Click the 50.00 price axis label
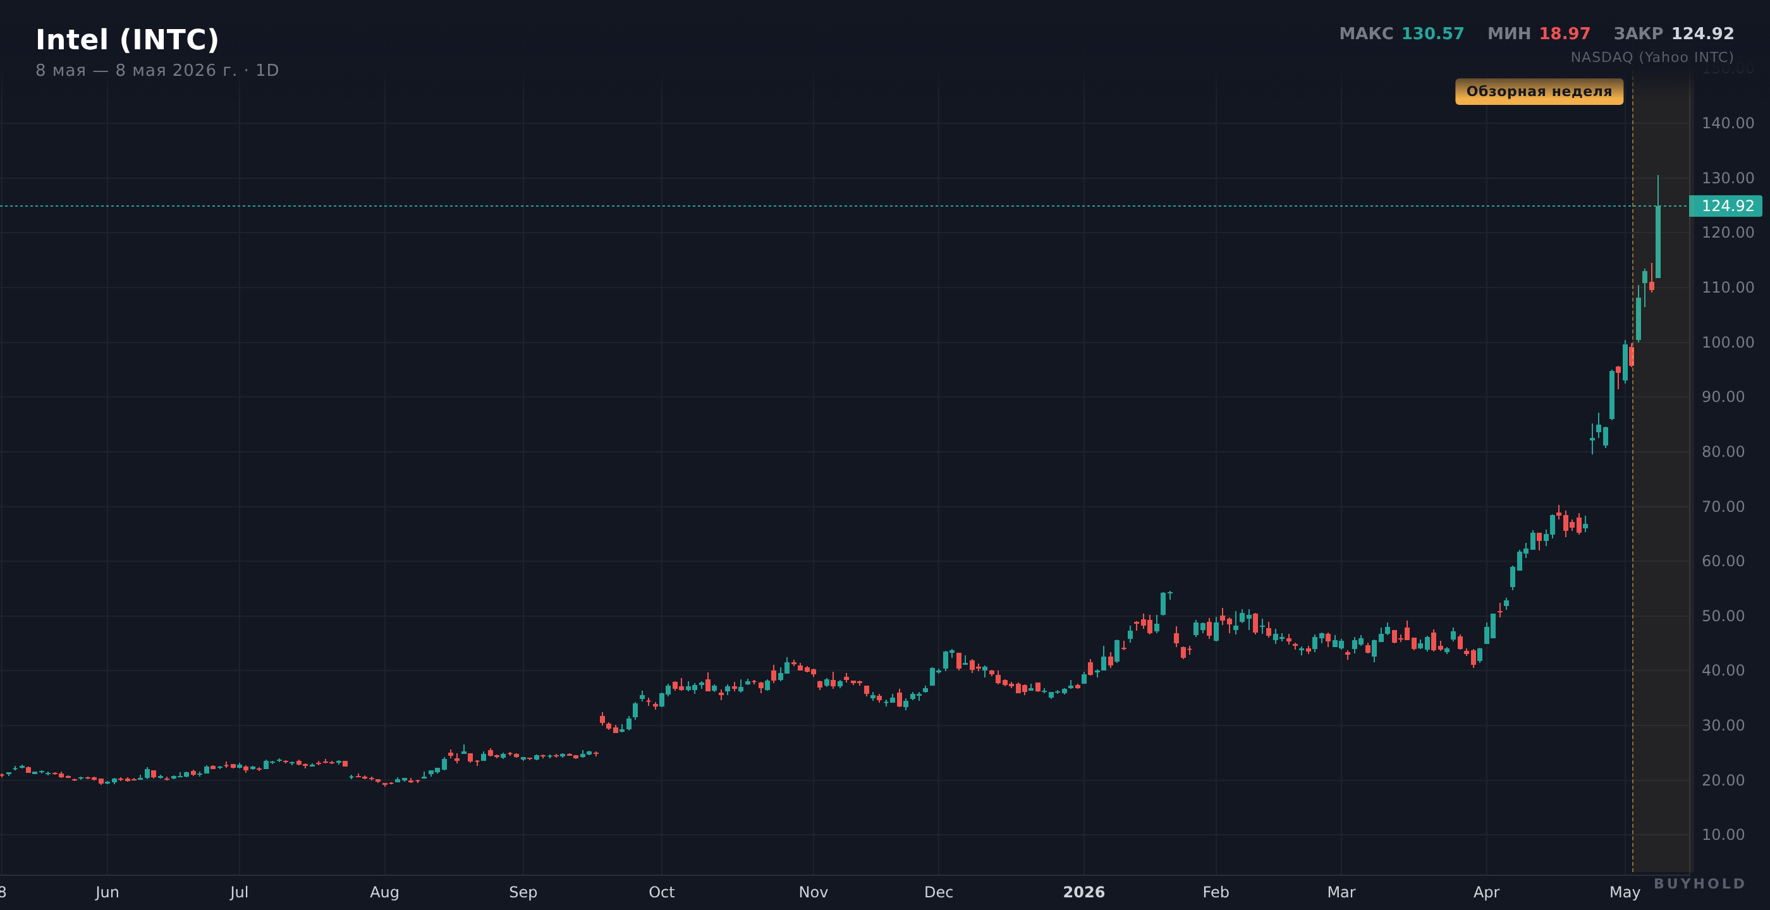The height and width of the screenshot is (910, 1770). pos(1723,616)
